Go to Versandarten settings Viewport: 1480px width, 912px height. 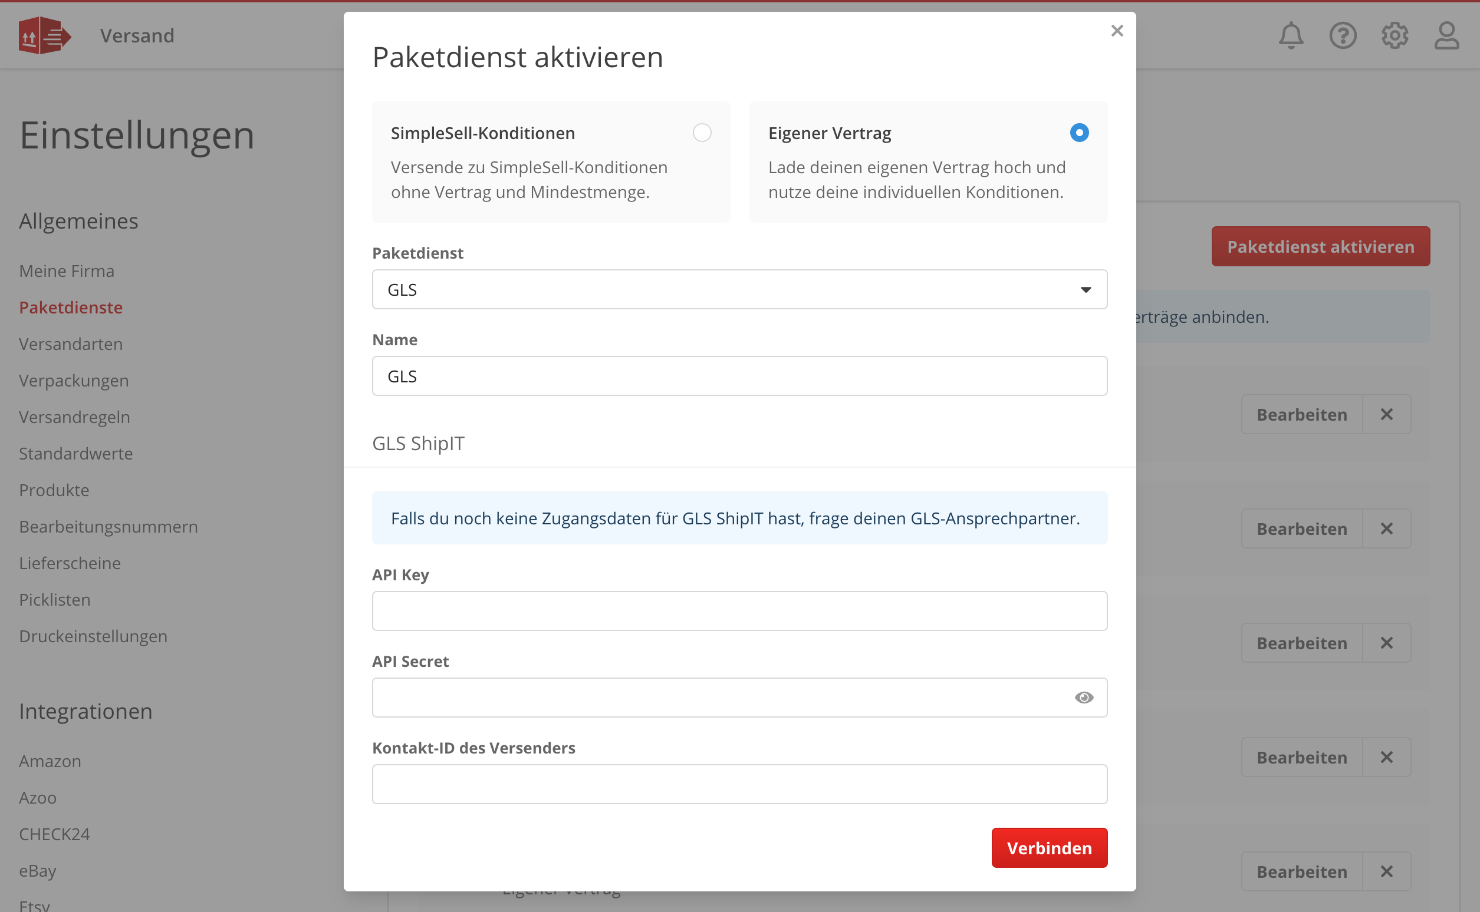tap(71, 344)
